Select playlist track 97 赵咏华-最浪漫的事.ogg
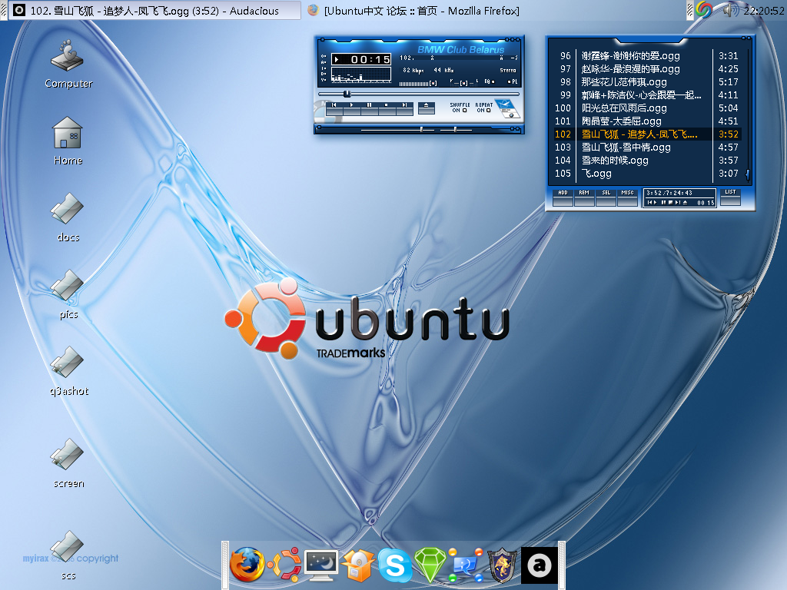787x590 pixels. click(646, 68)
